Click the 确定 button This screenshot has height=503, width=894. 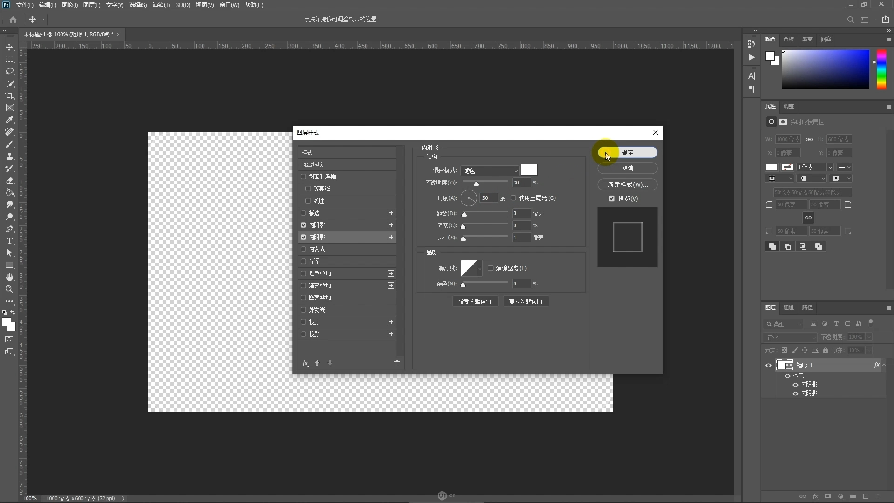coord(627,152)
